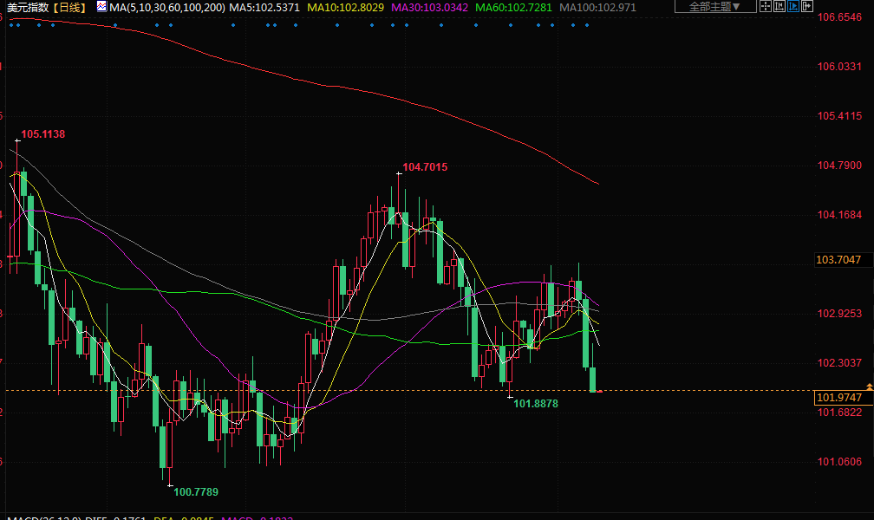Click the yellow MA10:102.8029 legend

346,7
